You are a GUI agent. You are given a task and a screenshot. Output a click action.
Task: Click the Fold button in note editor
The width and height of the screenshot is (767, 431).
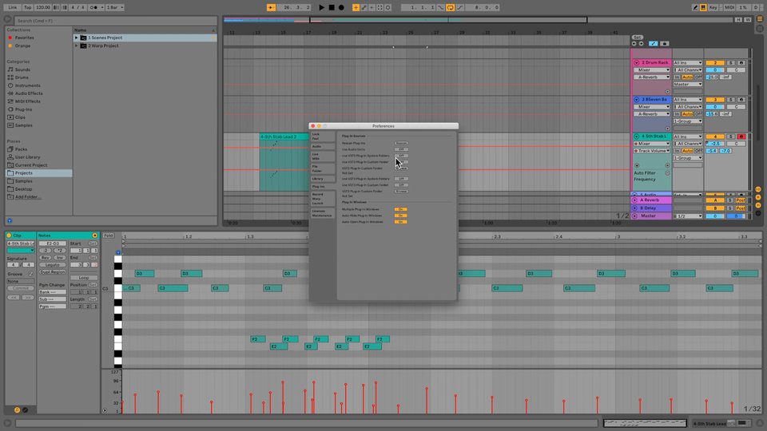108,235
